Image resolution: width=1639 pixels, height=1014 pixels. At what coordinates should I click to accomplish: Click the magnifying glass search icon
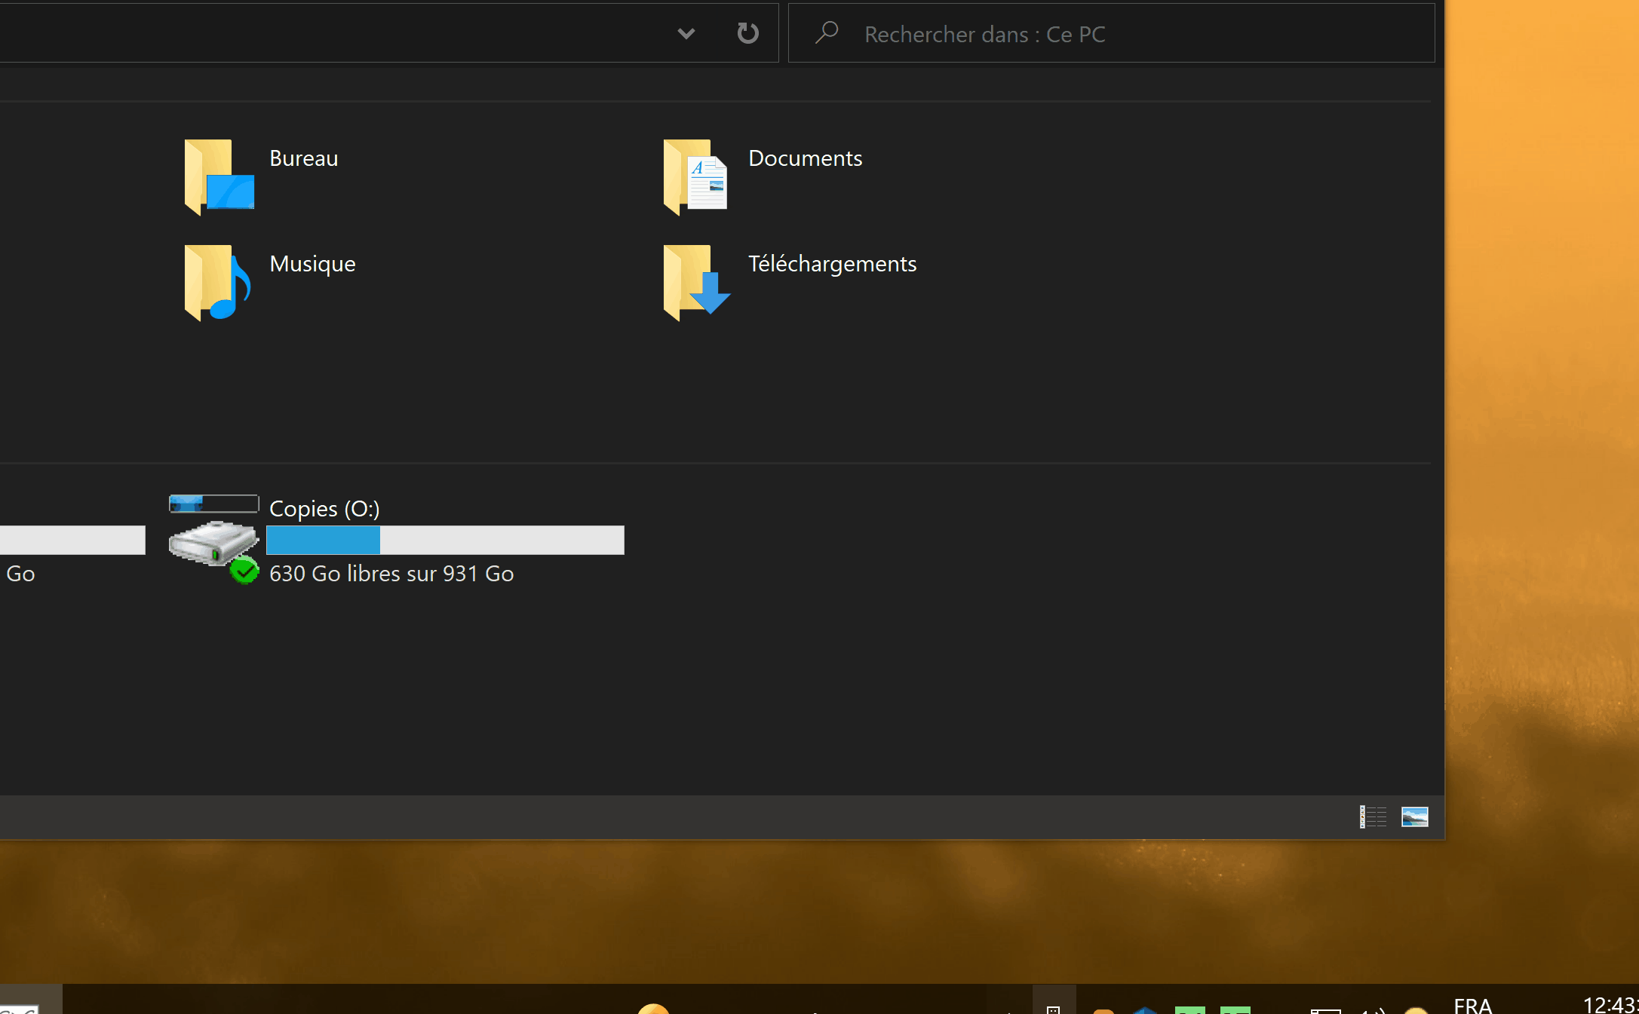click(x=827, y=33)
